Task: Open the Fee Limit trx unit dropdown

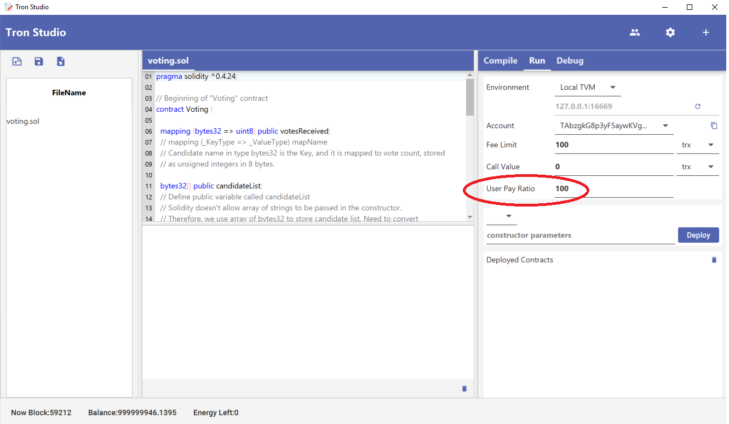Action: pyautogui.click(x=698, y=145)
